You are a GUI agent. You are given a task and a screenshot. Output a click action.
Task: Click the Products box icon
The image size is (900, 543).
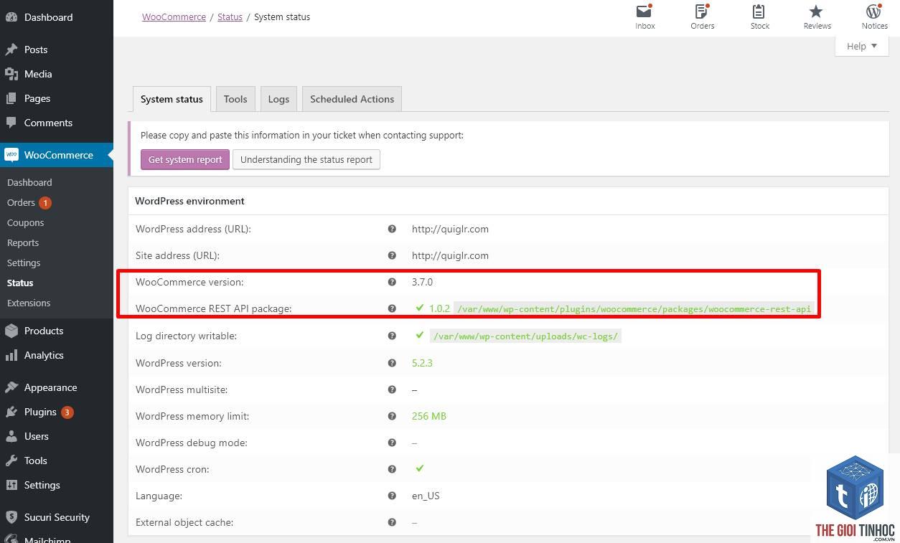click(11, 331)
